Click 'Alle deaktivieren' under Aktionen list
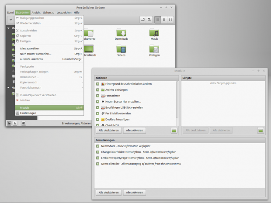 [108, 130]
